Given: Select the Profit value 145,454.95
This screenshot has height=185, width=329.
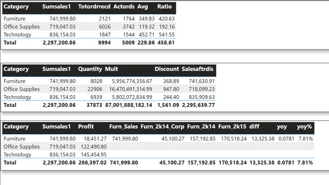Looking at the screenshot, I should click(94, 155).
